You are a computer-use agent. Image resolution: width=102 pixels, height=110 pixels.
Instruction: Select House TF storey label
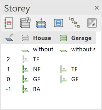(x=36, y=59)
